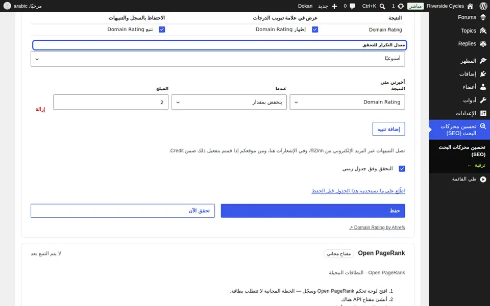
Task: Toggle the إظهار Domain Rating checkbox
Action: pos(315,30)
